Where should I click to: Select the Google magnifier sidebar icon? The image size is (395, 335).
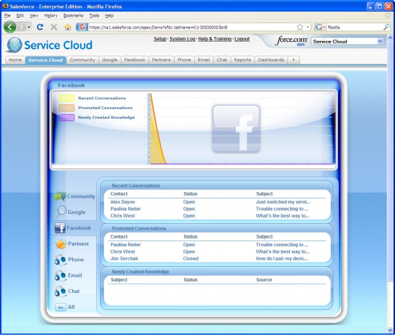point(61,212)
